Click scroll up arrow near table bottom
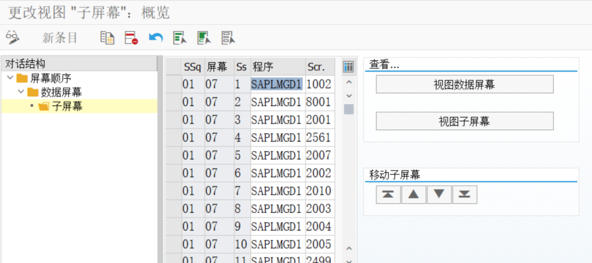This screenshot has height=263, width=592. coord(349,249)
